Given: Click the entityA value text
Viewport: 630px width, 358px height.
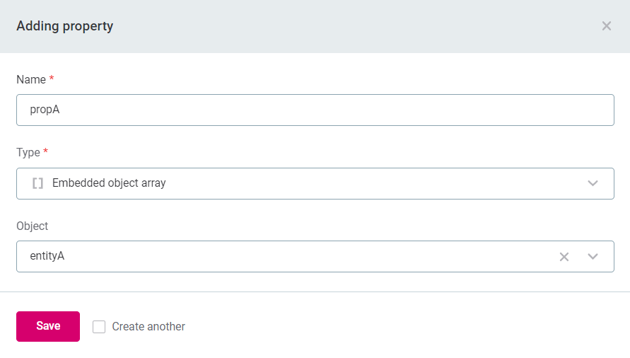Looking at the screenshot, I should (x=47, y=257).
